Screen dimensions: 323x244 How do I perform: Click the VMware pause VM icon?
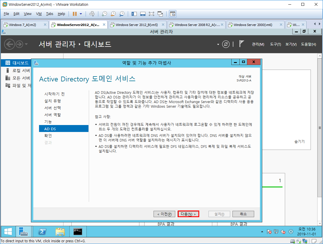pyautogui.click(x=75, y=14)
